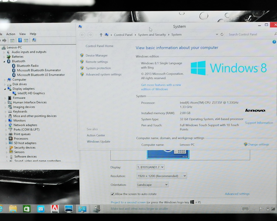This screenshot has width=277, height=221.
Task: Open System protection link
Action: coord(98,68)
